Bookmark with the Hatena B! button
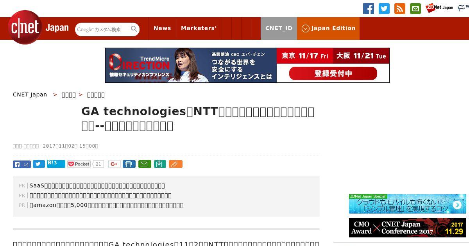Screen dimensions: 469x246 (56, 164)
